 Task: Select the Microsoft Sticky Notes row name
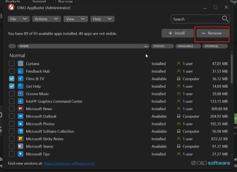coord(44,139)
